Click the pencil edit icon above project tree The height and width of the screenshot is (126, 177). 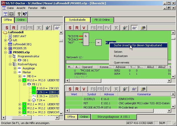(49, 28)
